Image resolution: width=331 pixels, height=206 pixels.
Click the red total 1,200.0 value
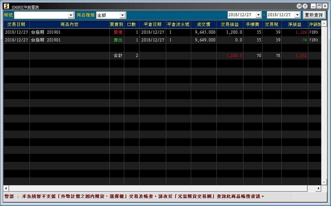coord(234,56)
